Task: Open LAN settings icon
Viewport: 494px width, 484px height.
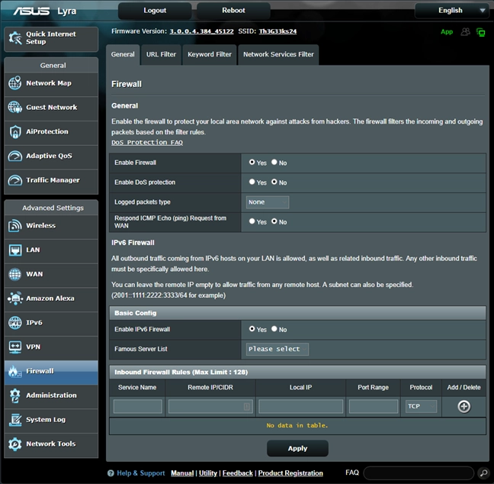Action: point(14,250)
